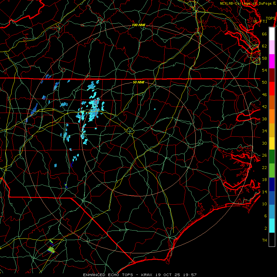
Task: Click the legend value "26"
Action: click(264, 155)
